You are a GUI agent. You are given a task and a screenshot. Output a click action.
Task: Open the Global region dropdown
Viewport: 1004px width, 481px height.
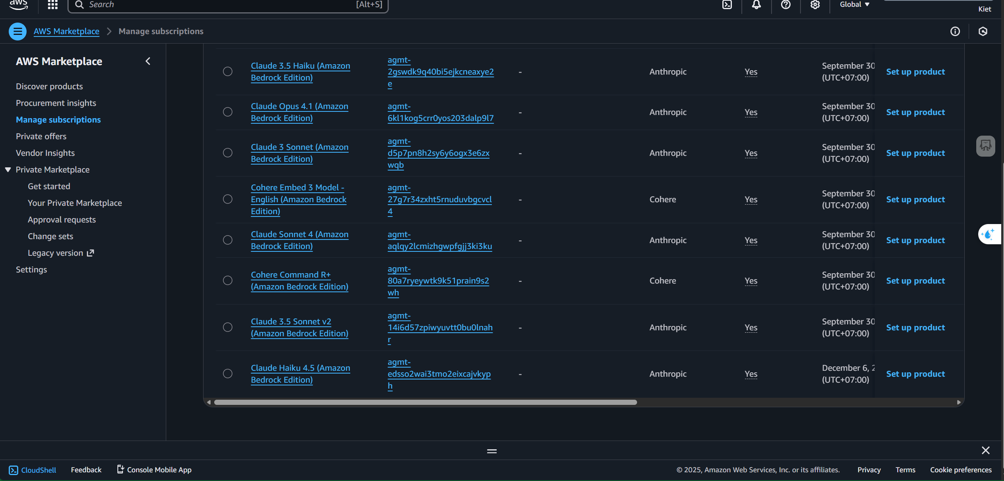854,5
